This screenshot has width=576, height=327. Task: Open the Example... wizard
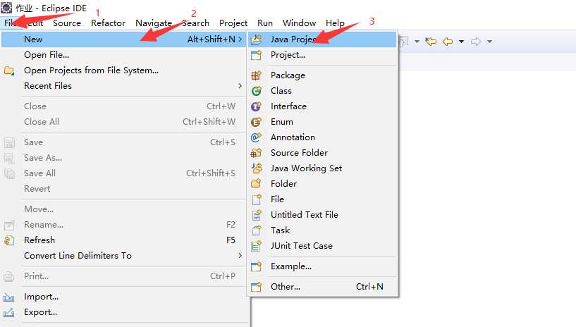click(322, 266)
